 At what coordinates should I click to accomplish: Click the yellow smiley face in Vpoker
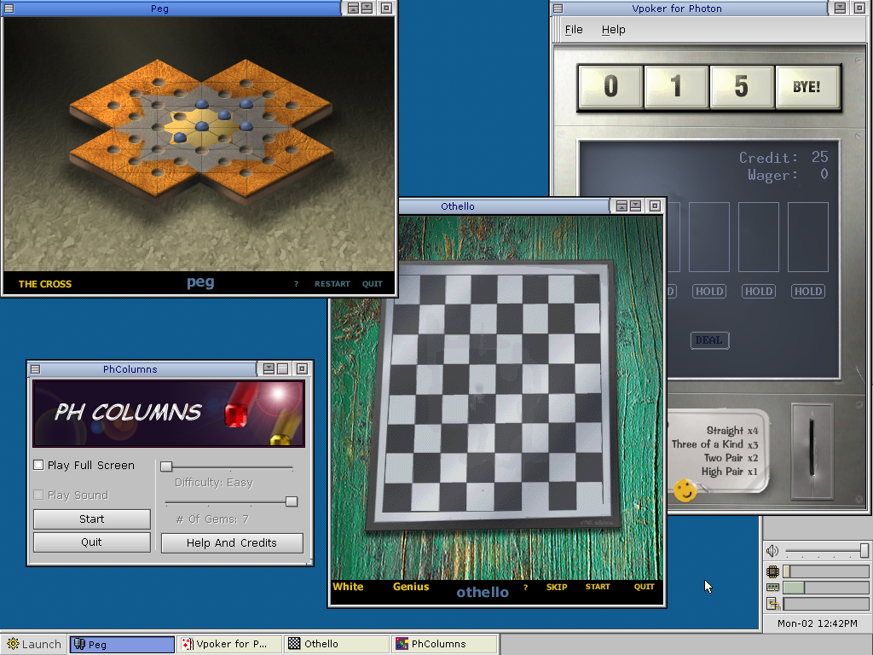tap(685, 490)
